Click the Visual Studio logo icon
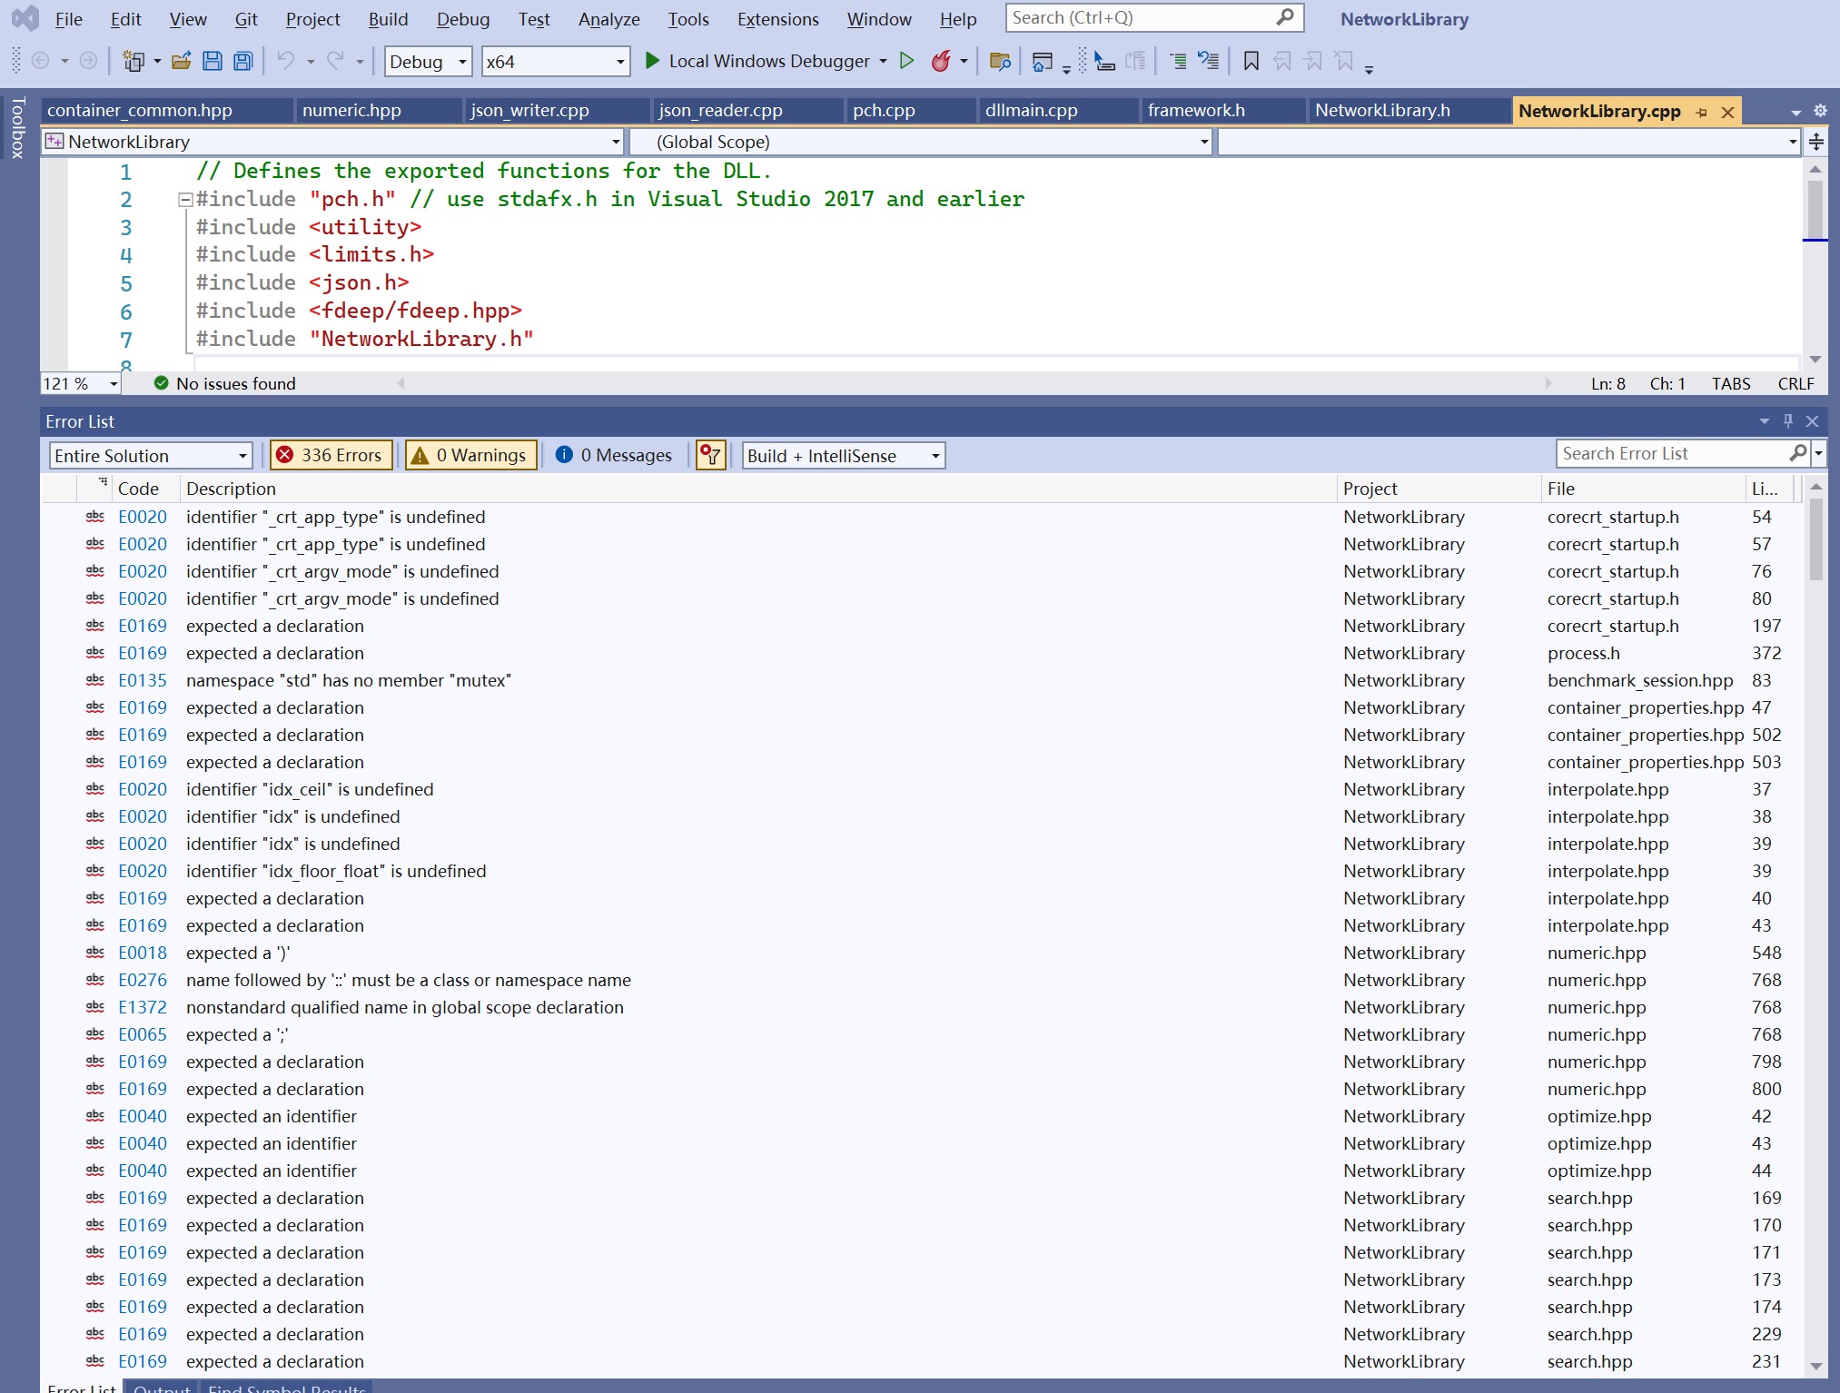The height and width of the screenshot is (1393, 1840). (25, 18)
